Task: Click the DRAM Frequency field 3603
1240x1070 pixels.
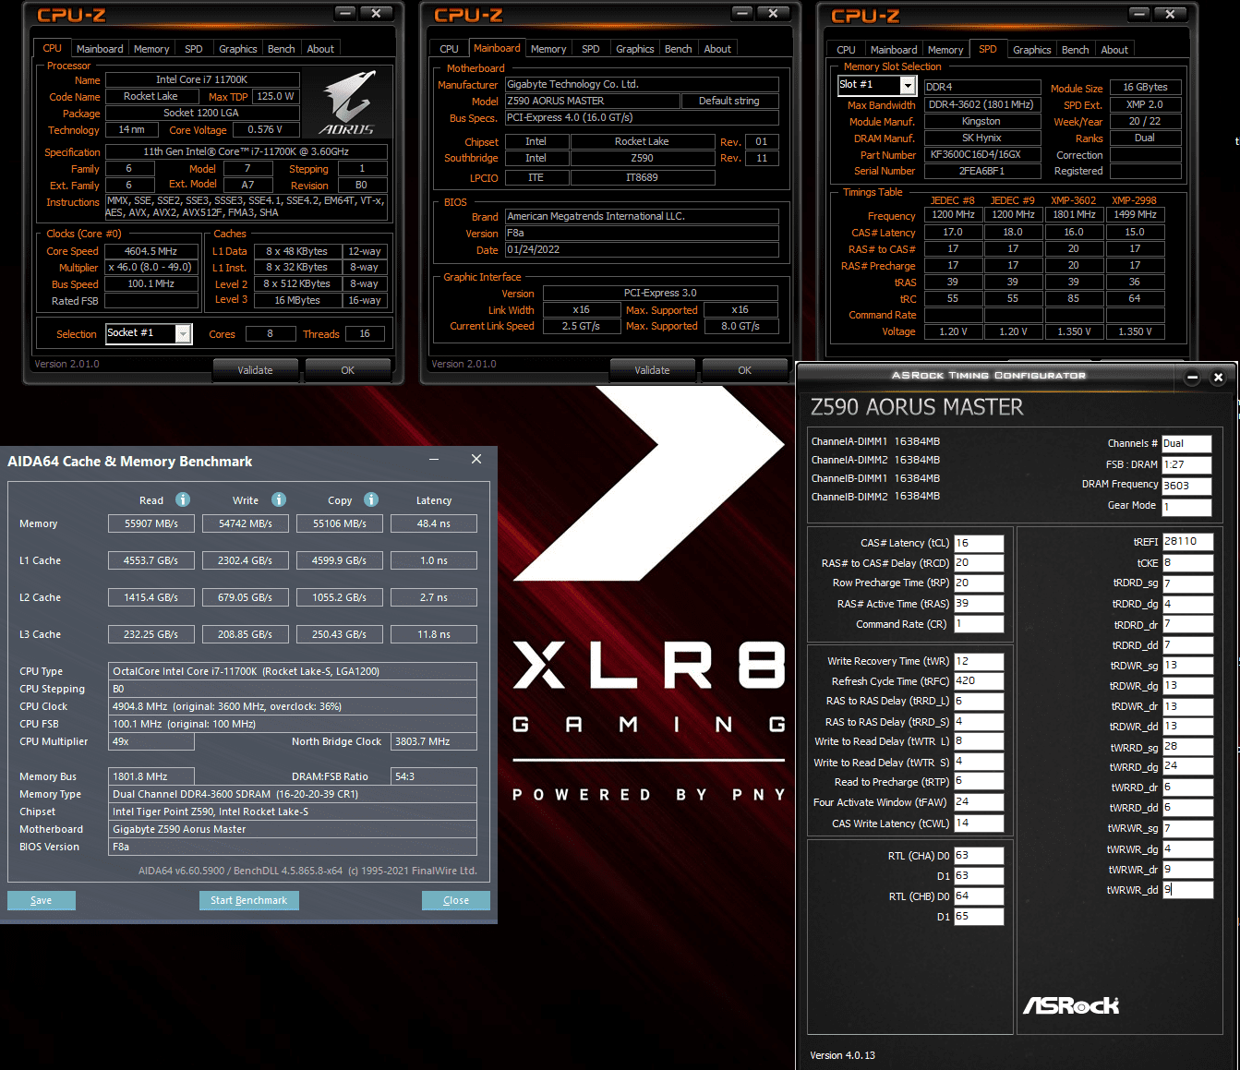Action: (x=1186, y=485)
